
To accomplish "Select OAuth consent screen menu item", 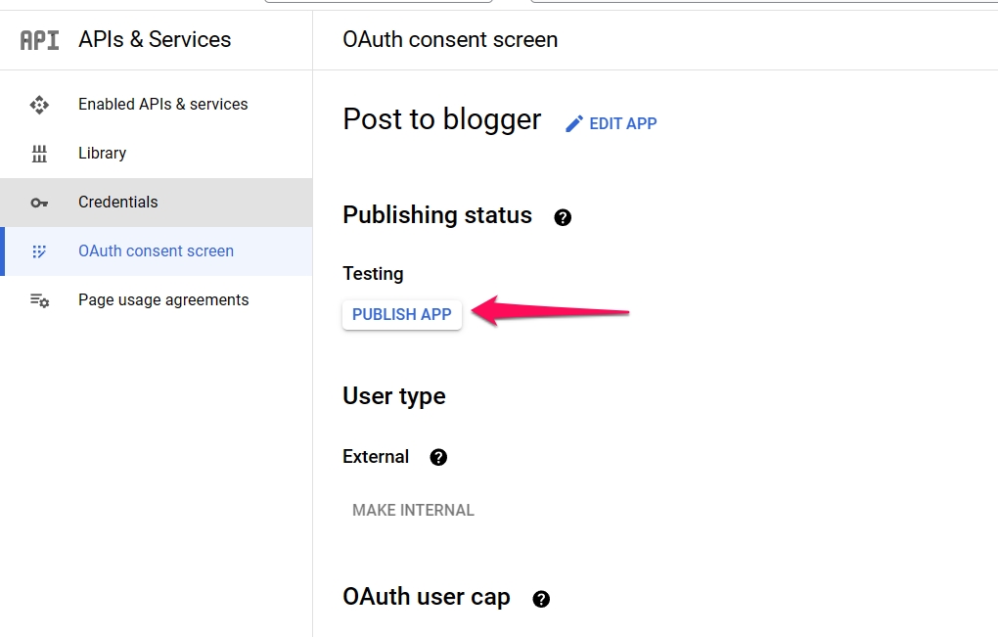I will click(156, 251).
